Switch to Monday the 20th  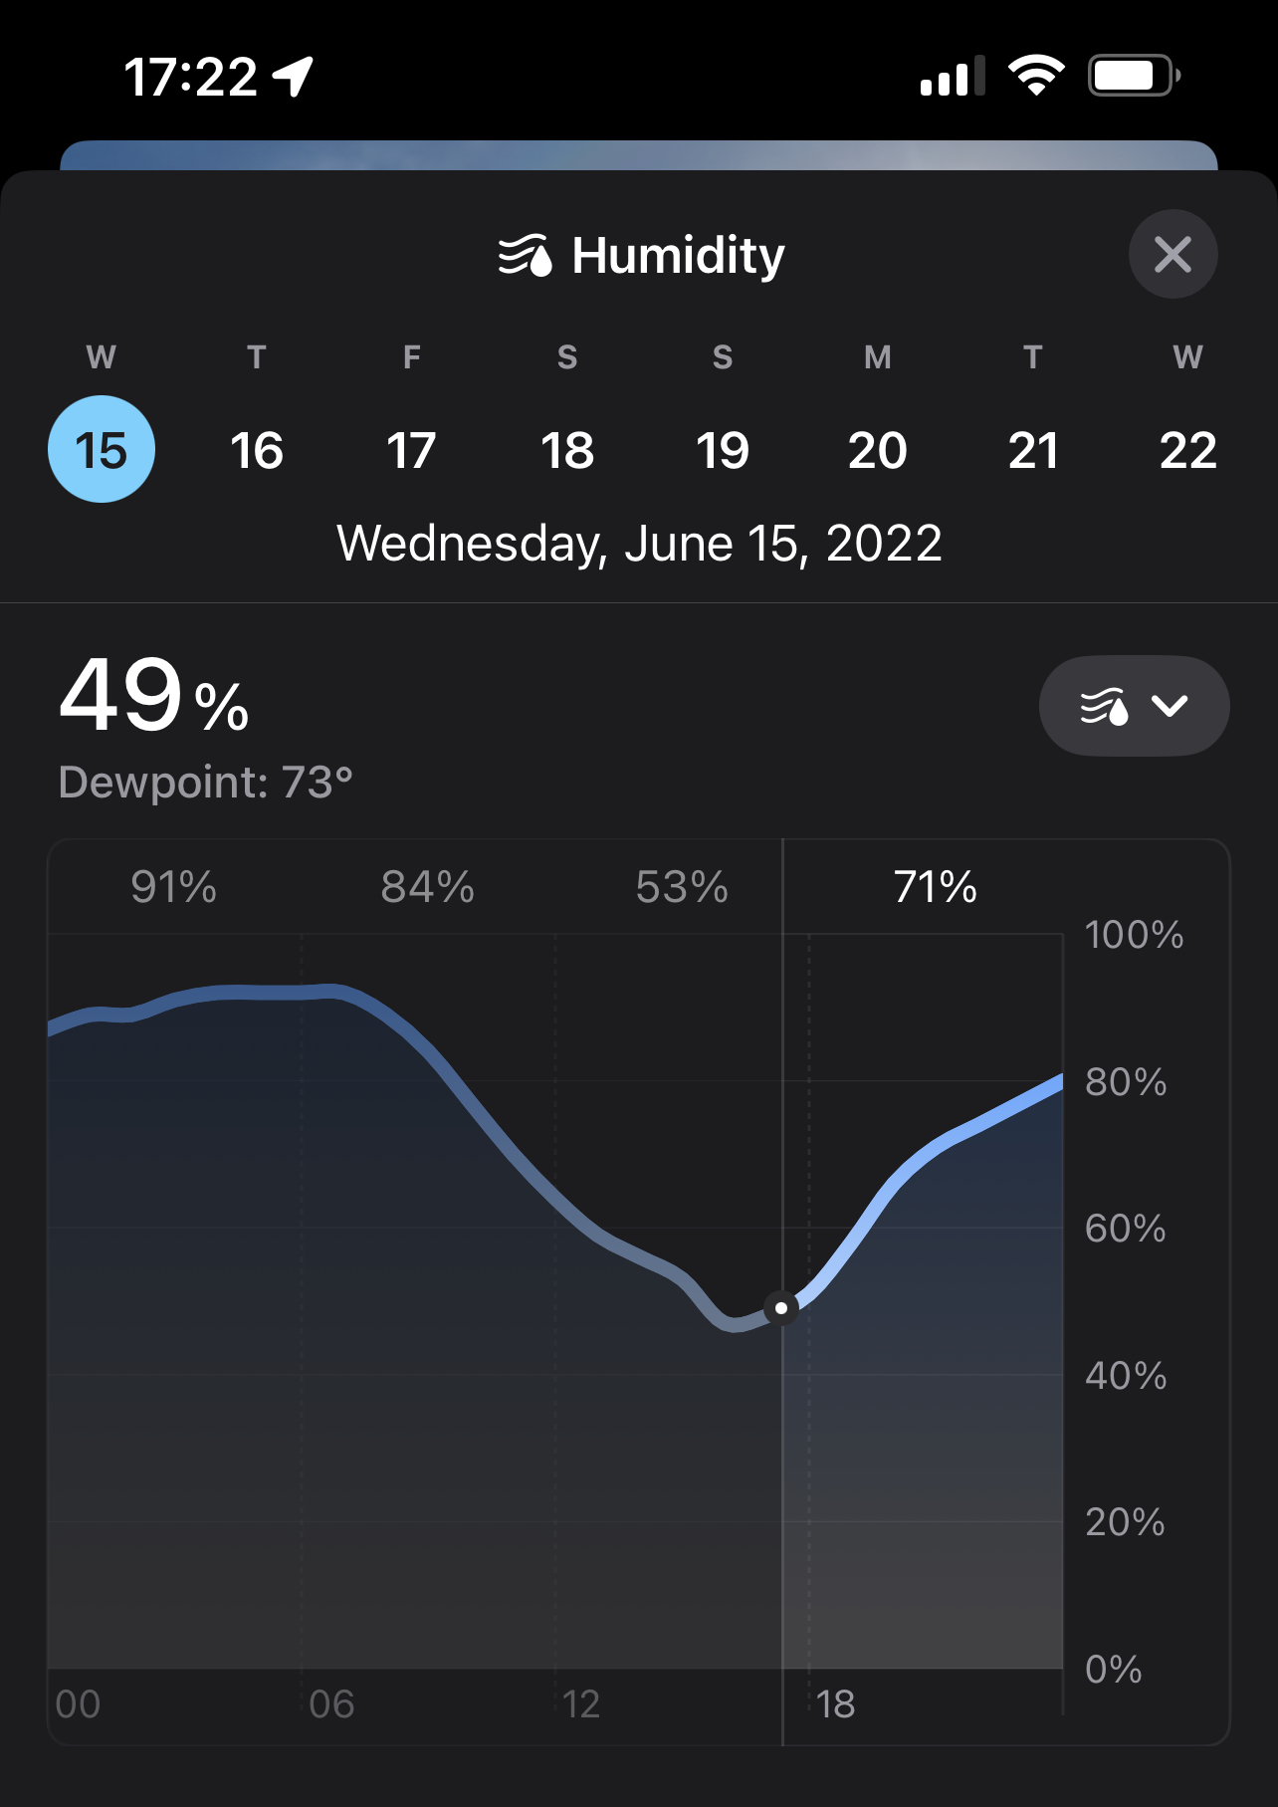(878, 449)
